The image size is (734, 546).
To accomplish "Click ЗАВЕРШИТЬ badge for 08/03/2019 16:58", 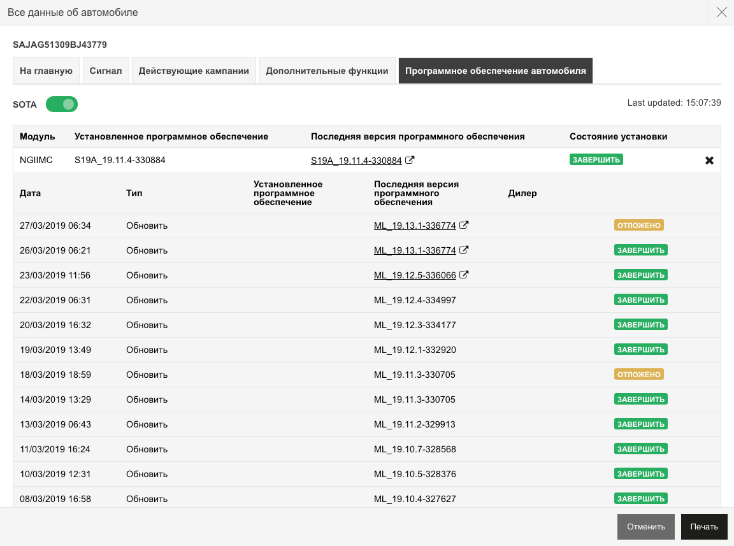I will pos(641,498).
